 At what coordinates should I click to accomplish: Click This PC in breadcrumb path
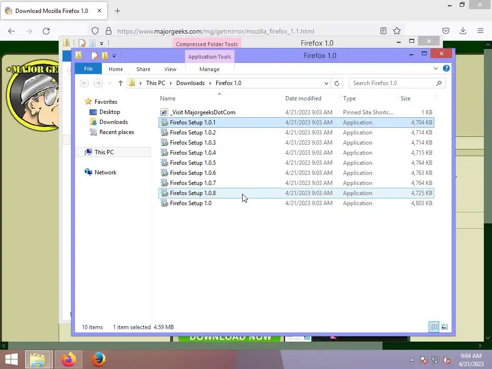[x=155, y=83]
